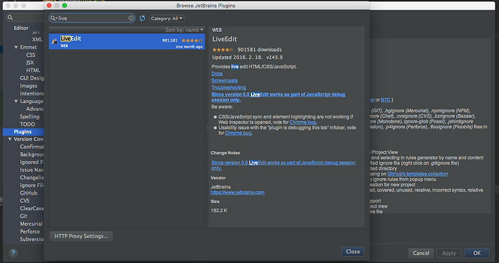Click the Settings window search magnifier icon
This screenshot has width=499, height=263.
point(10,17)
